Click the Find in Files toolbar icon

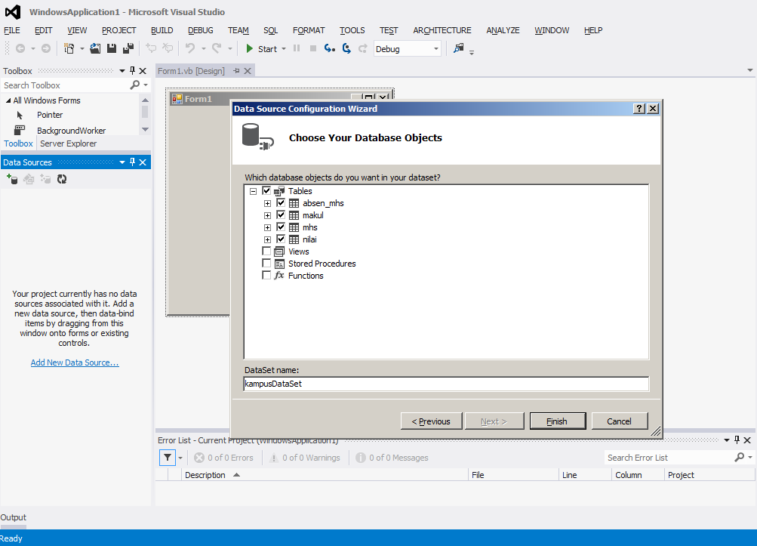pyautogui.click(x=459, y=48)
